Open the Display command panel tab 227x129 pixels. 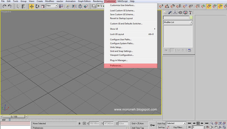click(x=185, y=13)
